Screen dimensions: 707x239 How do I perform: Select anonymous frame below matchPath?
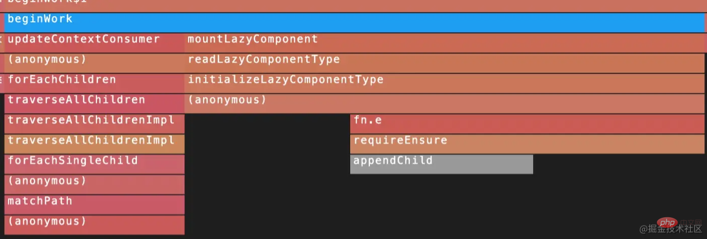94,224
